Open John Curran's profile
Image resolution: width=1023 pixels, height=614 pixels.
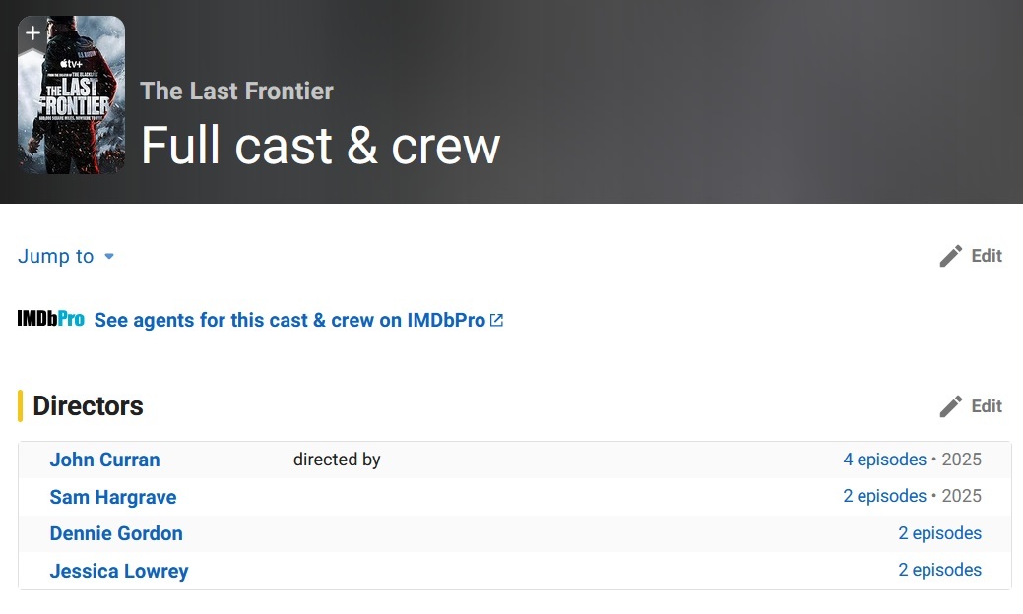104,460
